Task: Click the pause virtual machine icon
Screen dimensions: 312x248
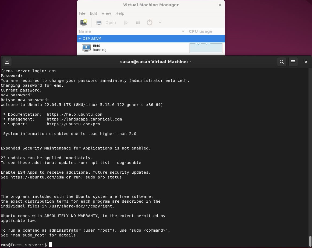Action: click(138, 23)
